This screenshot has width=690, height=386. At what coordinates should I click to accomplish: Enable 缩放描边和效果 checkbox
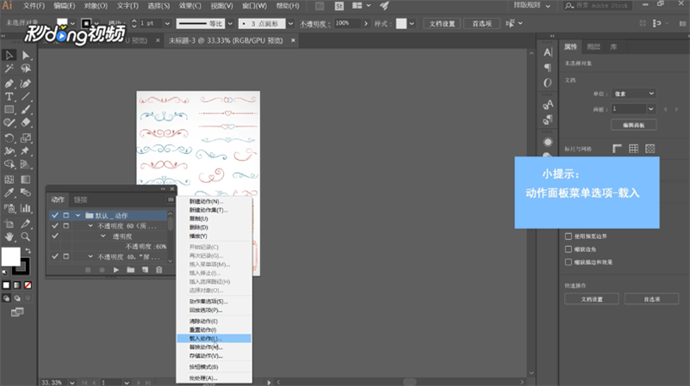(568, 262)
